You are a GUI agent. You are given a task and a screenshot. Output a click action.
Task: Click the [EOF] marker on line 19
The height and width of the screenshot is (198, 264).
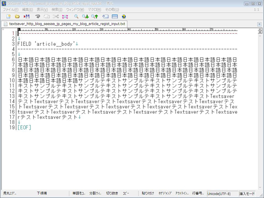coord(24,127)
